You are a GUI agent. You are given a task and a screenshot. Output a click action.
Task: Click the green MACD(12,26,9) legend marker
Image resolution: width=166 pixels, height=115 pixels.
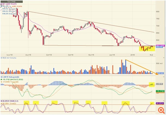(x=1, y=79)
